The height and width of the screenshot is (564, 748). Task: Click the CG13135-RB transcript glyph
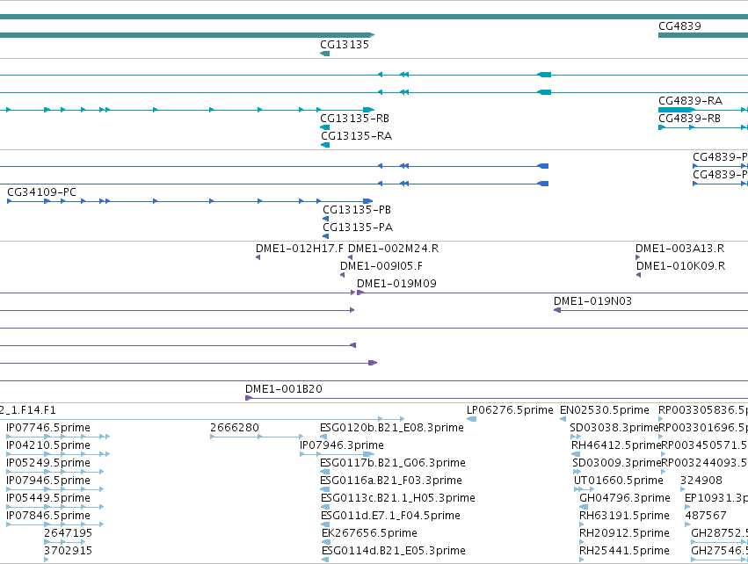pos(325,127)
